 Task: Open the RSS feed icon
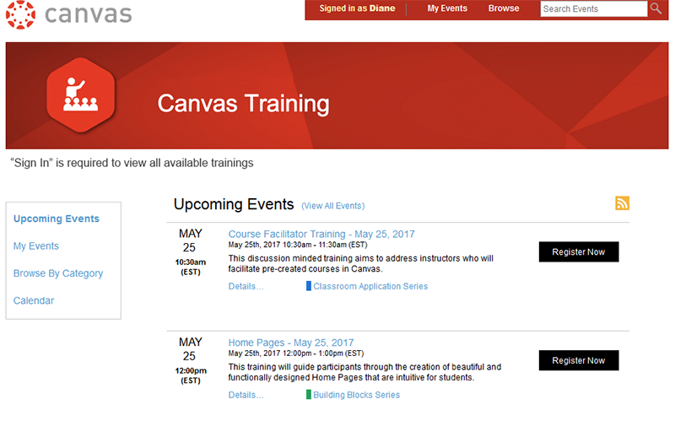coord(622,202)
